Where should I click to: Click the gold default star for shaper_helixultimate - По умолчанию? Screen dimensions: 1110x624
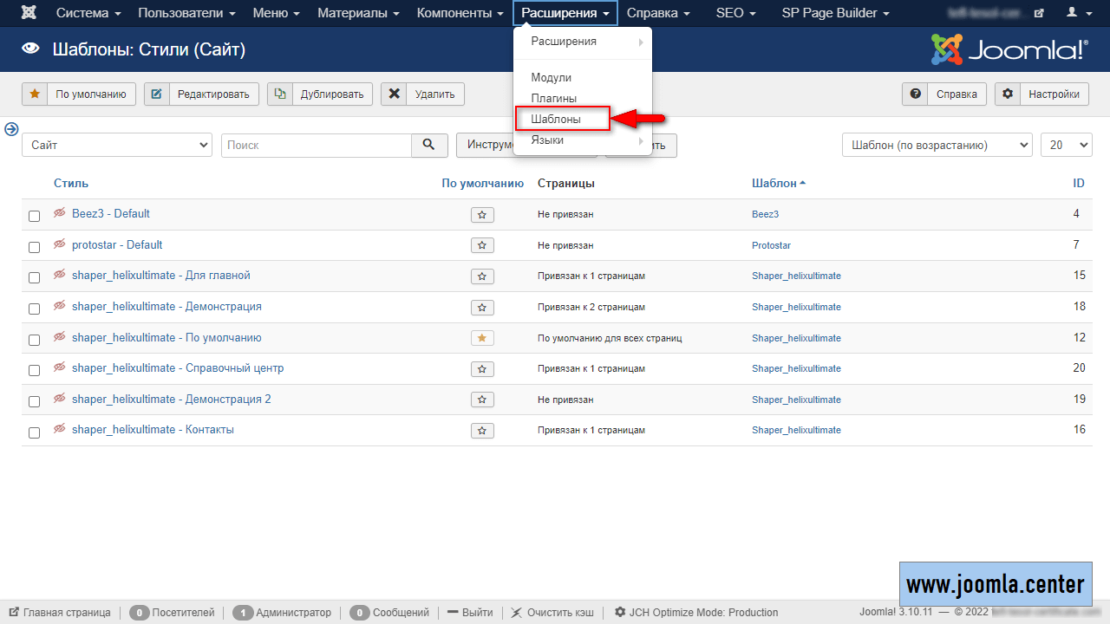482,338
